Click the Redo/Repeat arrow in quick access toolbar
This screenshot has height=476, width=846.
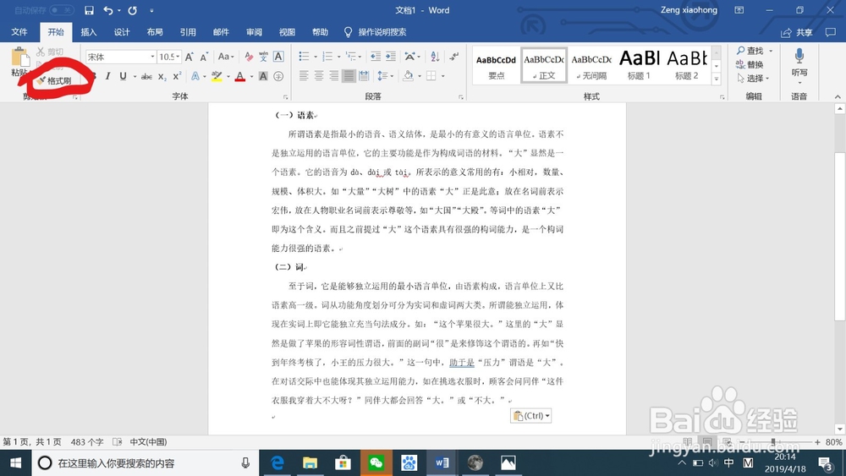[x=132, y=10]
